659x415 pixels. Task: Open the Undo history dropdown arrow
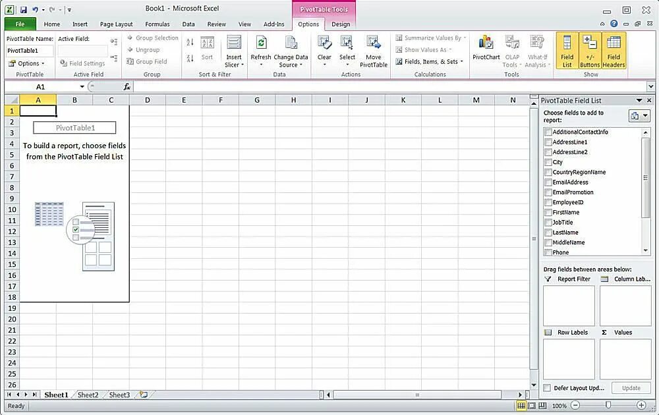coord(43,10)
